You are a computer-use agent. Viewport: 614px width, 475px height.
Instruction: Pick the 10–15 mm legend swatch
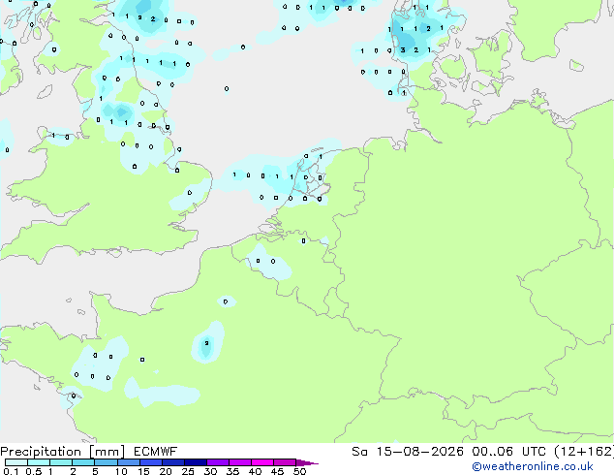click(129, 462)
